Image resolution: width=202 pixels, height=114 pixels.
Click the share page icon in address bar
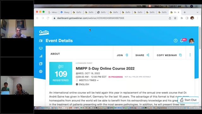pyautogui.click(x=170, y=18)
